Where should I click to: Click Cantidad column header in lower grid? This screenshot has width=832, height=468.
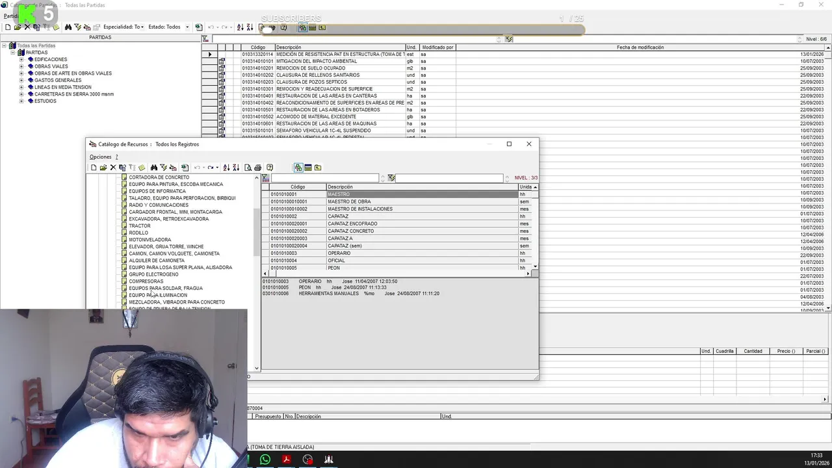point(753,351)
